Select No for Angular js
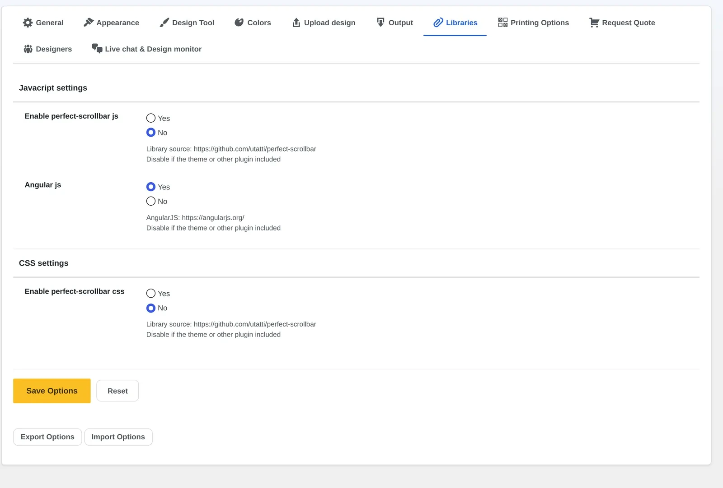 click(151, 201)
